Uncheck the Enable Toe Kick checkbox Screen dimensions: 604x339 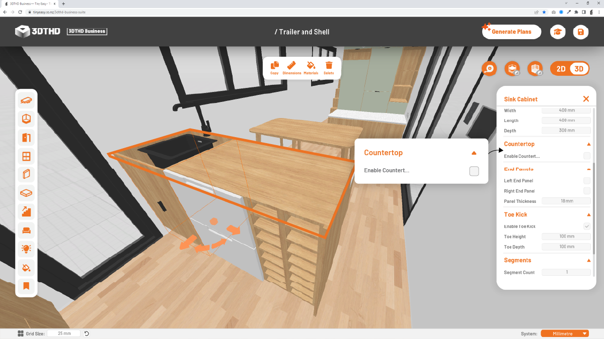point(587,227)
